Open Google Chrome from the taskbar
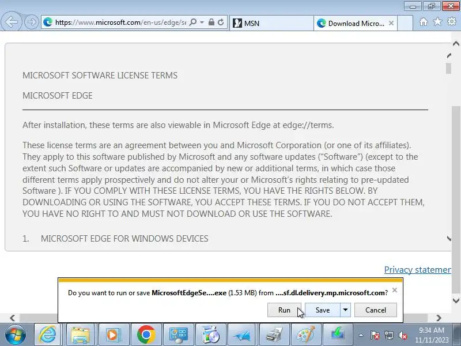461x346 pixels. tap(146, 335)
